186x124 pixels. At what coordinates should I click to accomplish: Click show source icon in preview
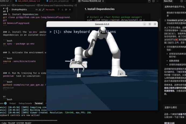point(149,1)
